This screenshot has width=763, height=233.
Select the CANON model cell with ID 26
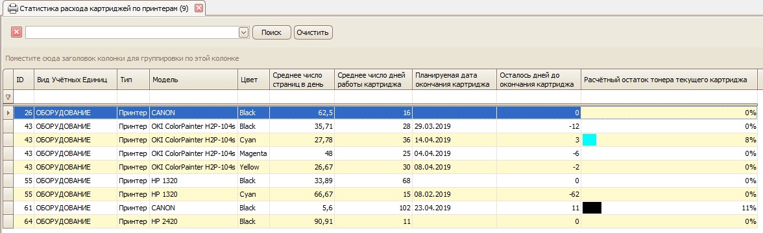(193, 113)
